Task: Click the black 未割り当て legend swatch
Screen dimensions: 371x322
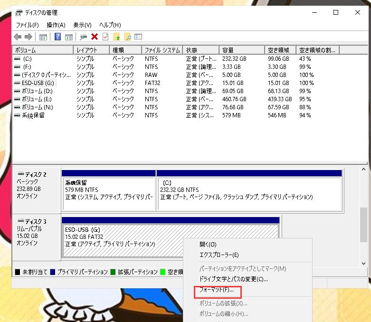Action: pos(18,272)
